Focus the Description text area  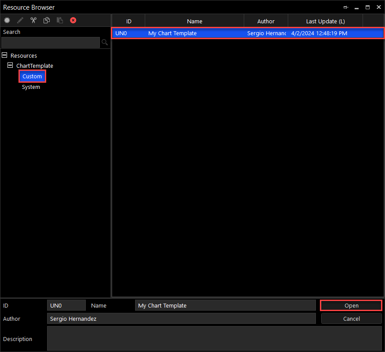[214, 338]
